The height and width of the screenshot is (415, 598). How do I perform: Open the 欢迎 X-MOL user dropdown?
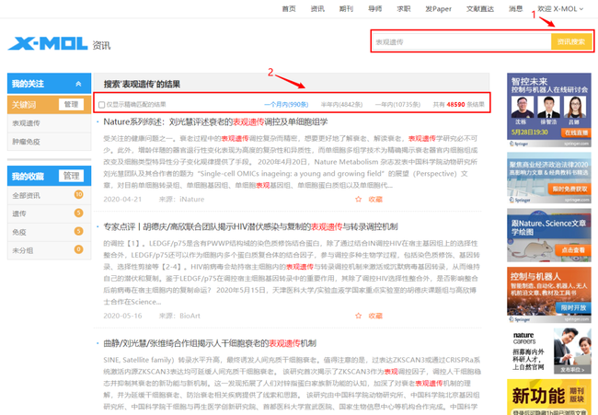(x=560, y=8)
